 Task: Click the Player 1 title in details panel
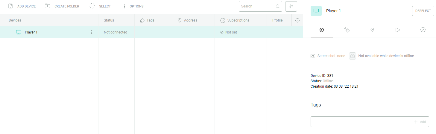(x=333, y=11)
